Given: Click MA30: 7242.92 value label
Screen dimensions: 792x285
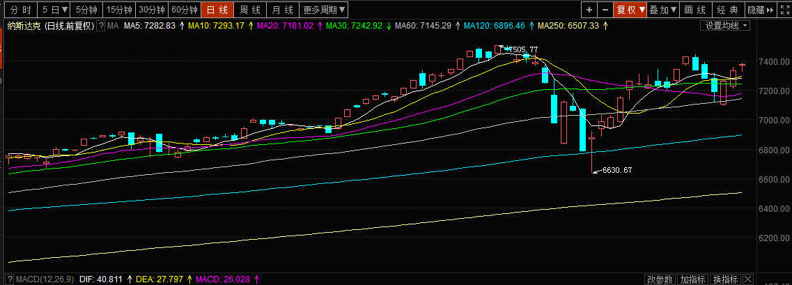Looking at the screenshot, I should pyautogui.click(x=354, y=26).
